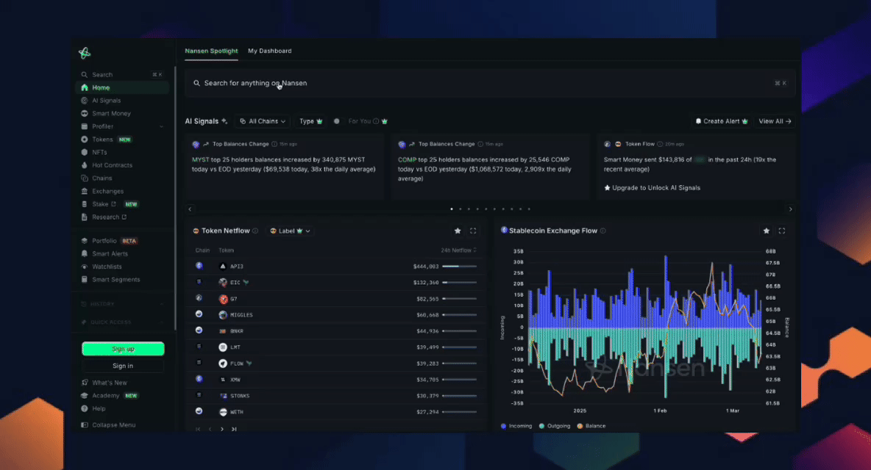Click the info icon beside Token Netflow

pyautogui.click(x=255, y=231)
